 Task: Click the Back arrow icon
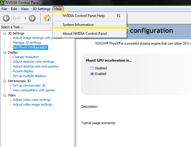(6, 18)
